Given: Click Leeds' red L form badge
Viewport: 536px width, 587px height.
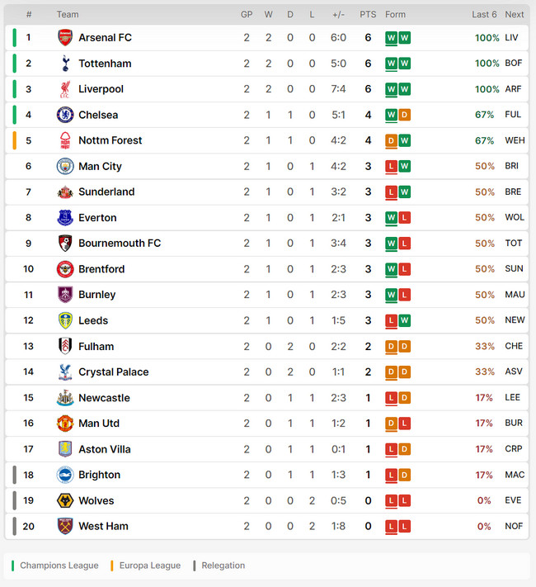Looking at the screenshot, I should click(x=391, y=321).
